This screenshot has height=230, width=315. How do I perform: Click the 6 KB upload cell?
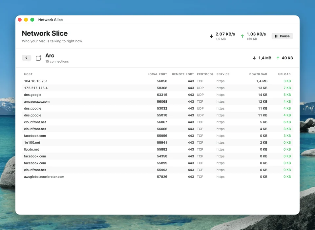click(x=287, y=122)
